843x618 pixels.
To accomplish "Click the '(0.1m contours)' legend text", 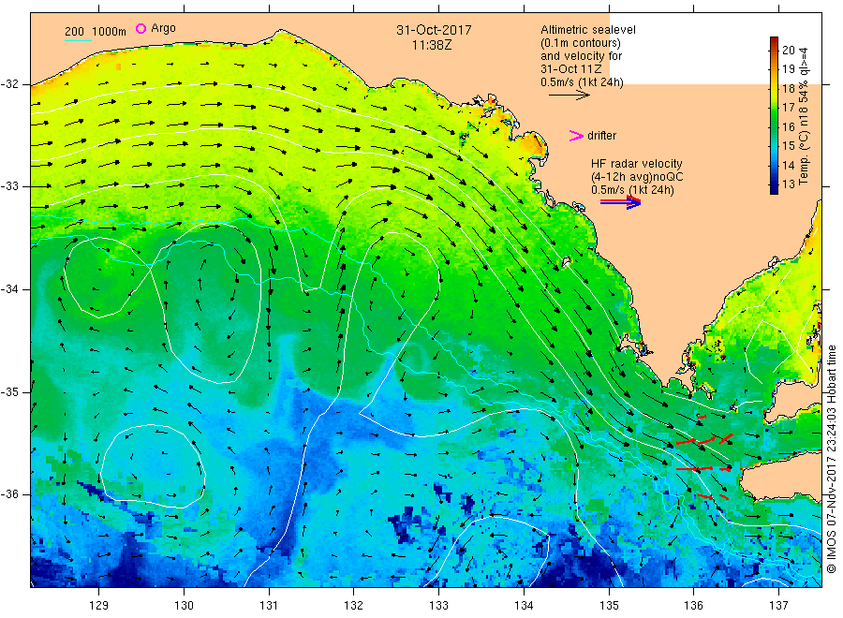I will click(581, 43).
